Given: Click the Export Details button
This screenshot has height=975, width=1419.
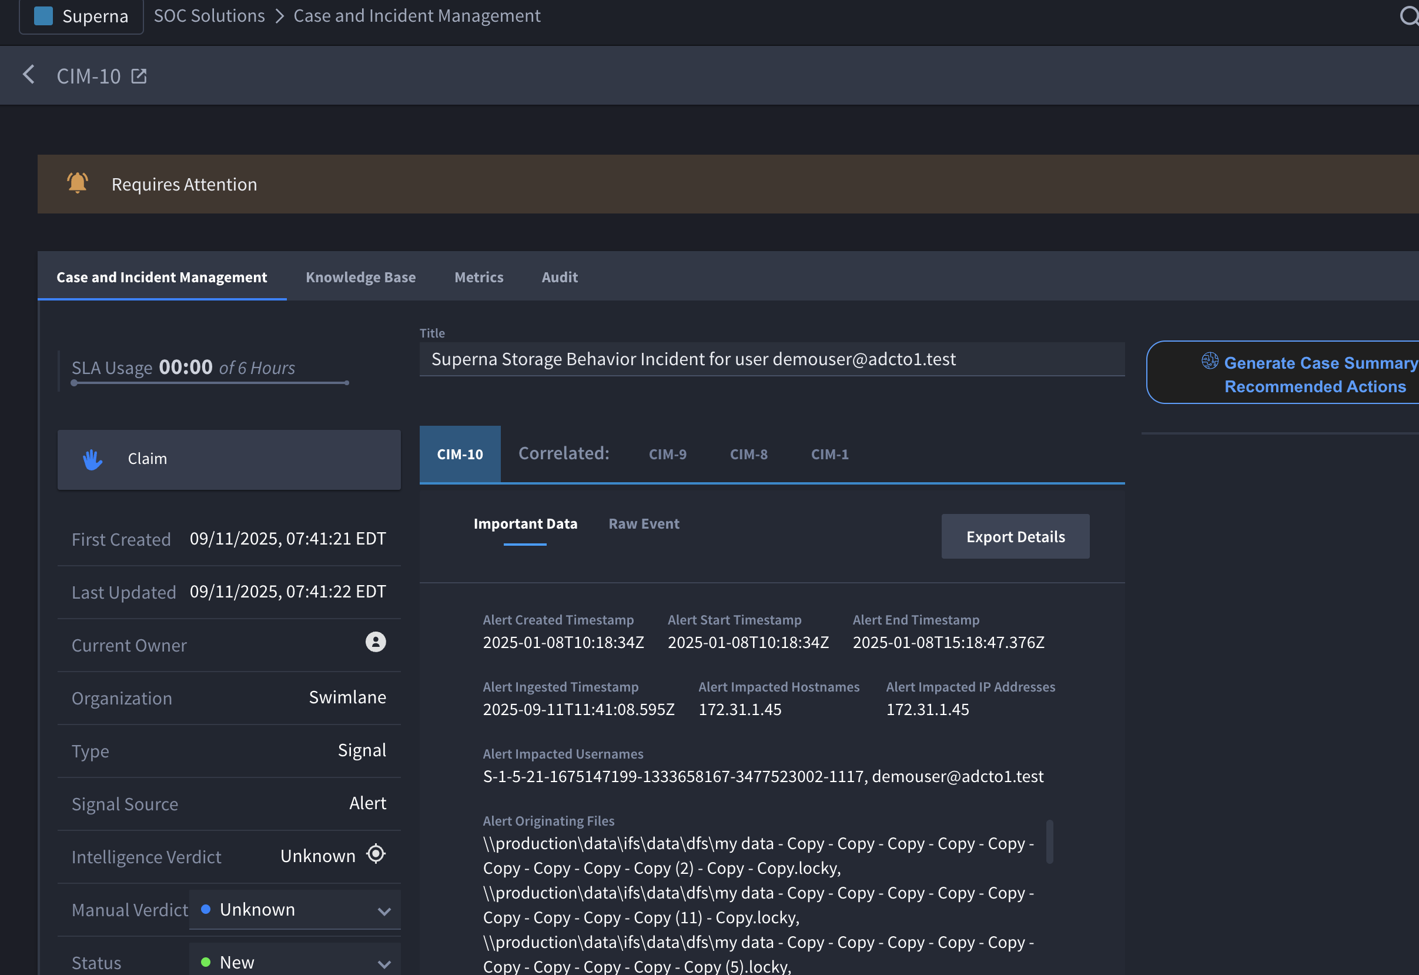Looking at the screenshot, I should point(1015,536).
